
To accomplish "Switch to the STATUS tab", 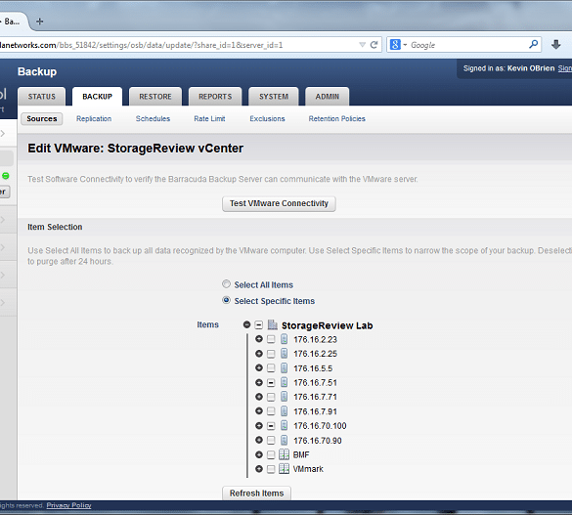I will click(42, 97).
